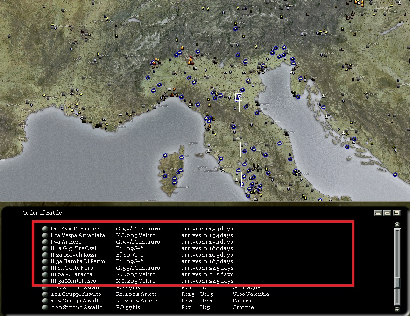This screenshot has height=316, width=410.
Task: Click the third window button in the Order of Battle panel
Action: (396, 213)
